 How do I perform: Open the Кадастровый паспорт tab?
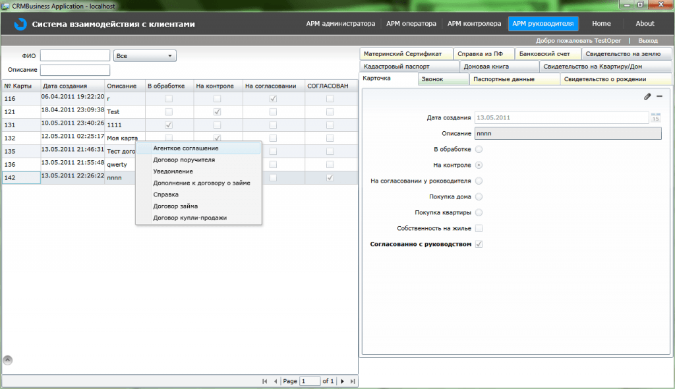point(409,67)
